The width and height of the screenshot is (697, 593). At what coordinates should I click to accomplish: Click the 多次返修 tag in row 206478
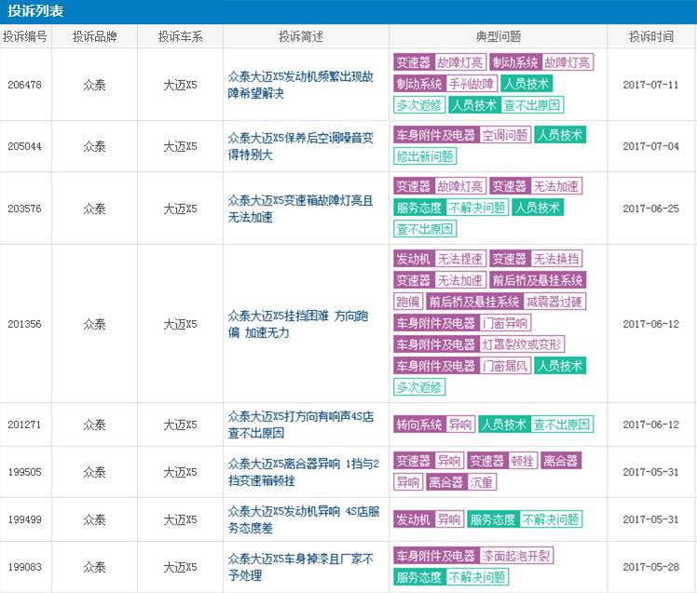tap(418, 105)
